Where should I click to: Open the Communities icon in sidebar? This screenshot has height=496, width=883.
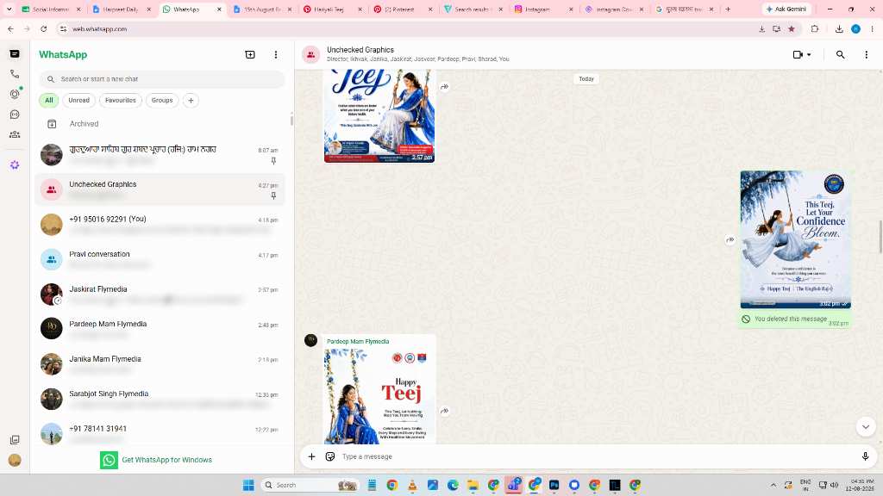[15, 134]
